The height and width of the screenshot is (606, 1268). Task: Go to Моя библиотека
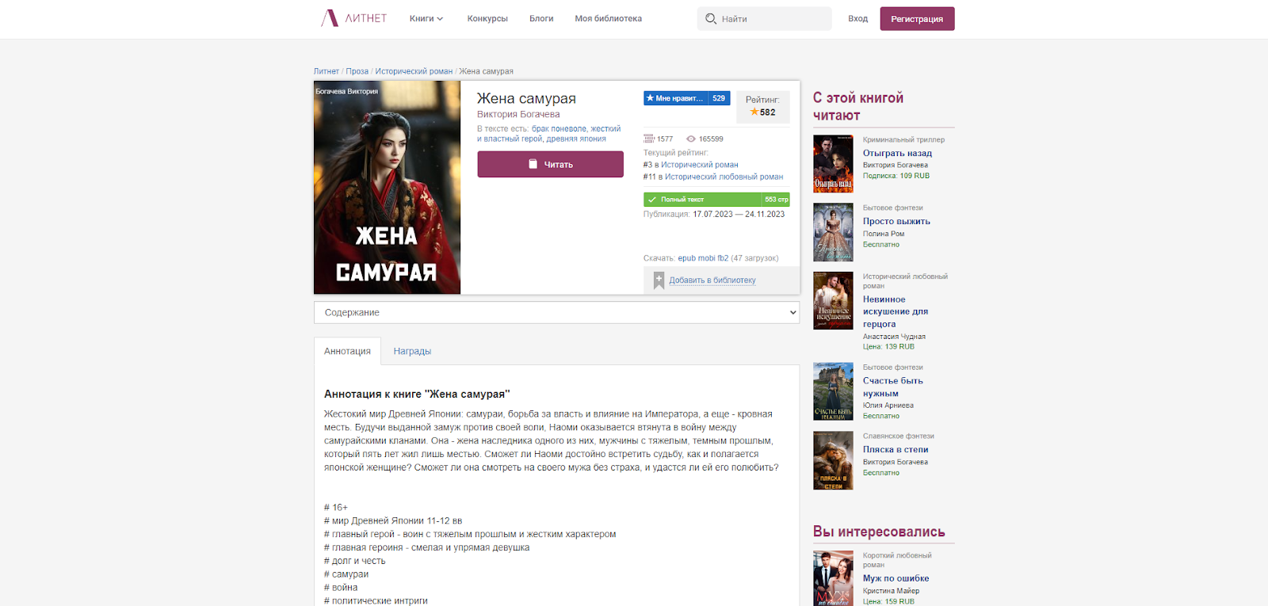click(x=608, y=18)
